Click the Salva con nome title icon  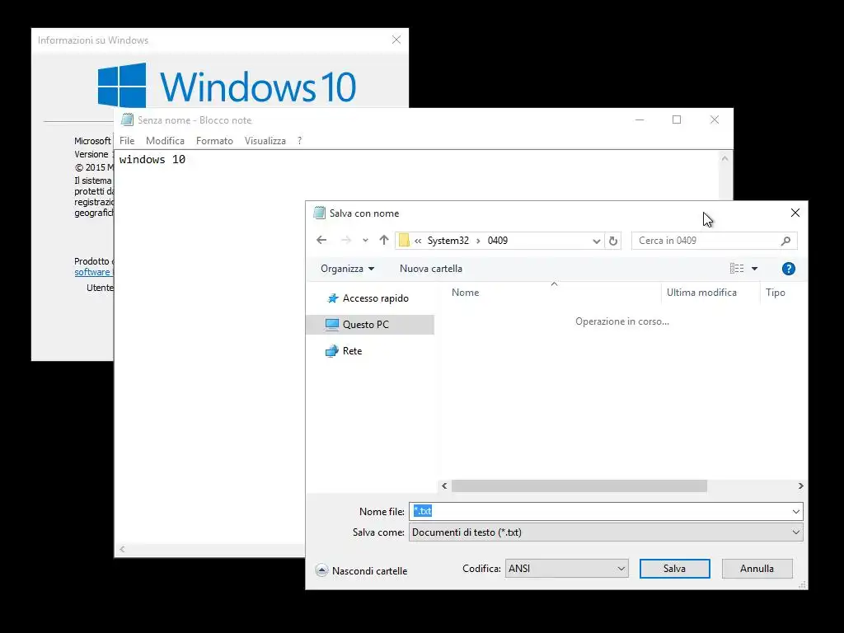coord(319,213)
